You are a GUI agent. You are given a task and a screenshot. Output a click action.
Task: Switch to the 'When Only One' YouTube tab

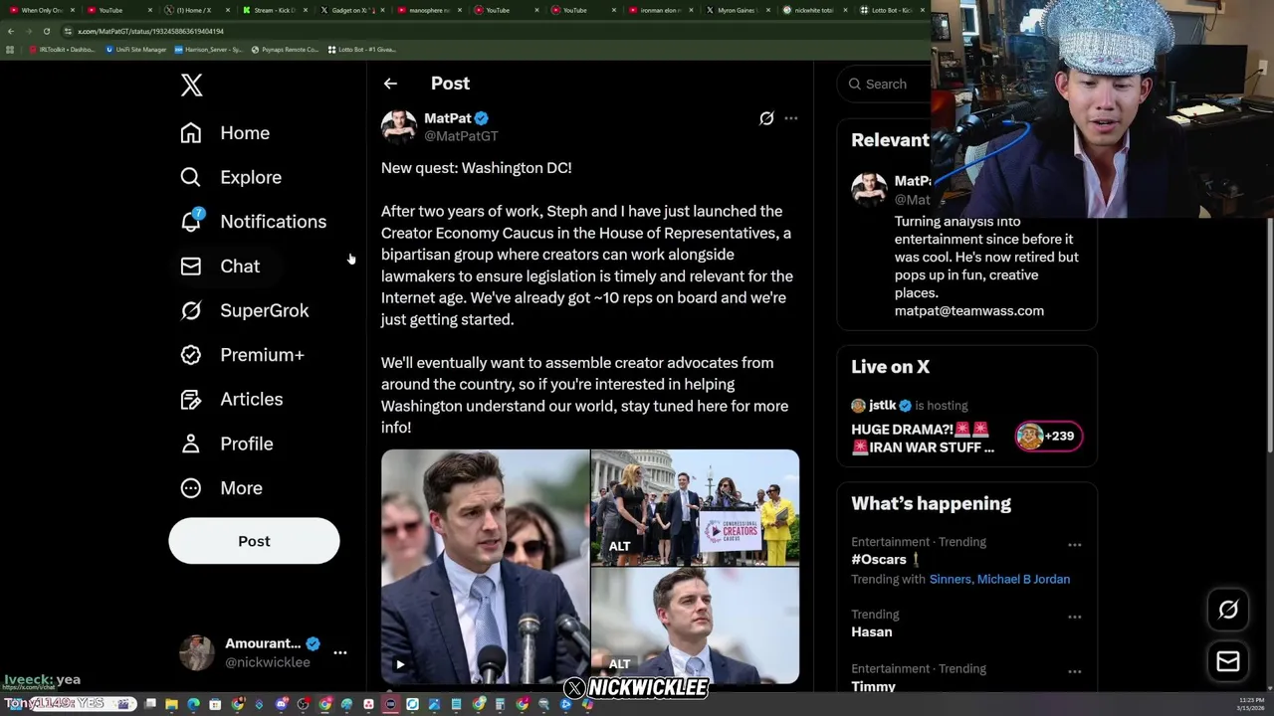pyautogui.click(x=42, y=10)
